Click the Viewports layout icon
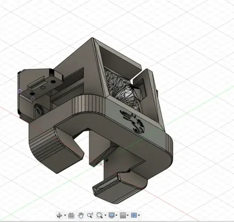Screen dimensions: 234x222 pos(134,215)
